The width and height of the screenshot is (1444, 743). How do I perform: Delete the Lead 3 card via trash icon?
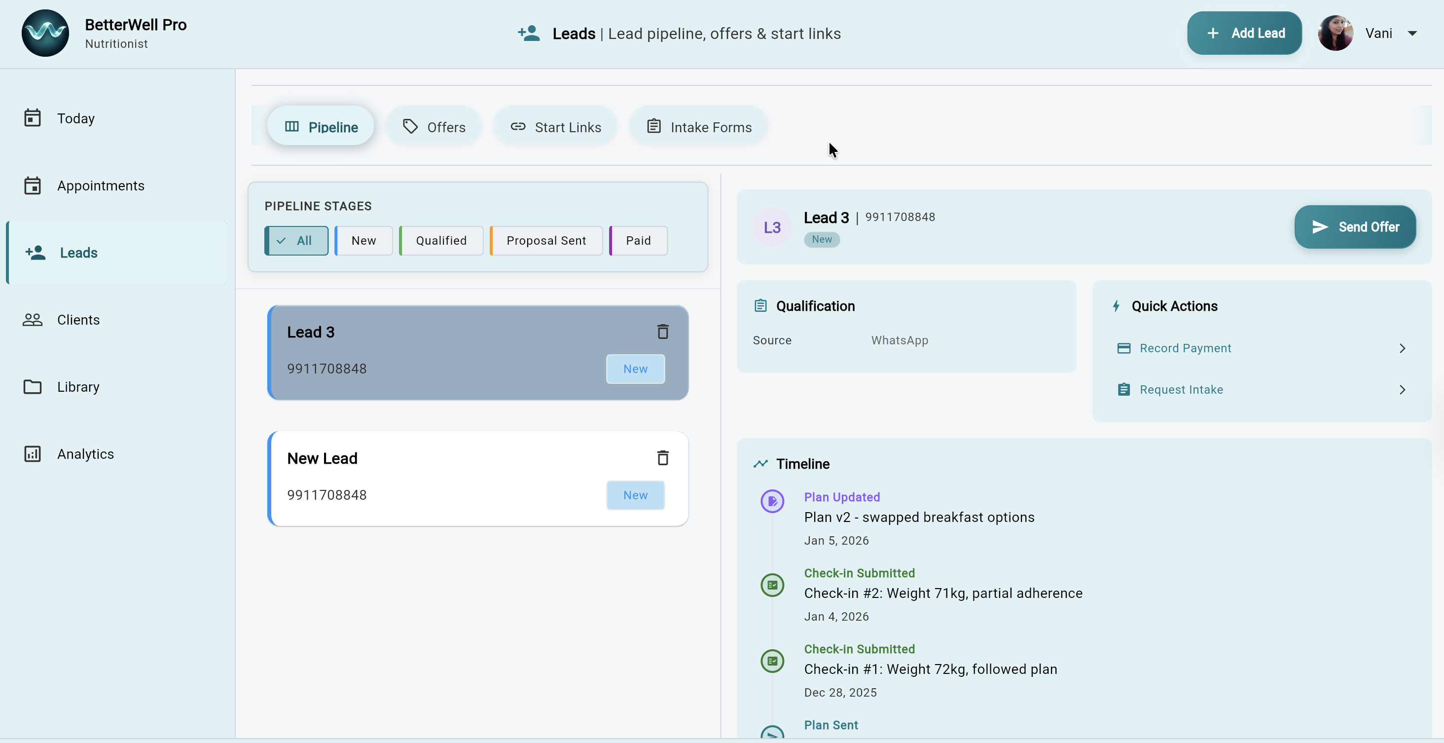(x=663, y=332)
